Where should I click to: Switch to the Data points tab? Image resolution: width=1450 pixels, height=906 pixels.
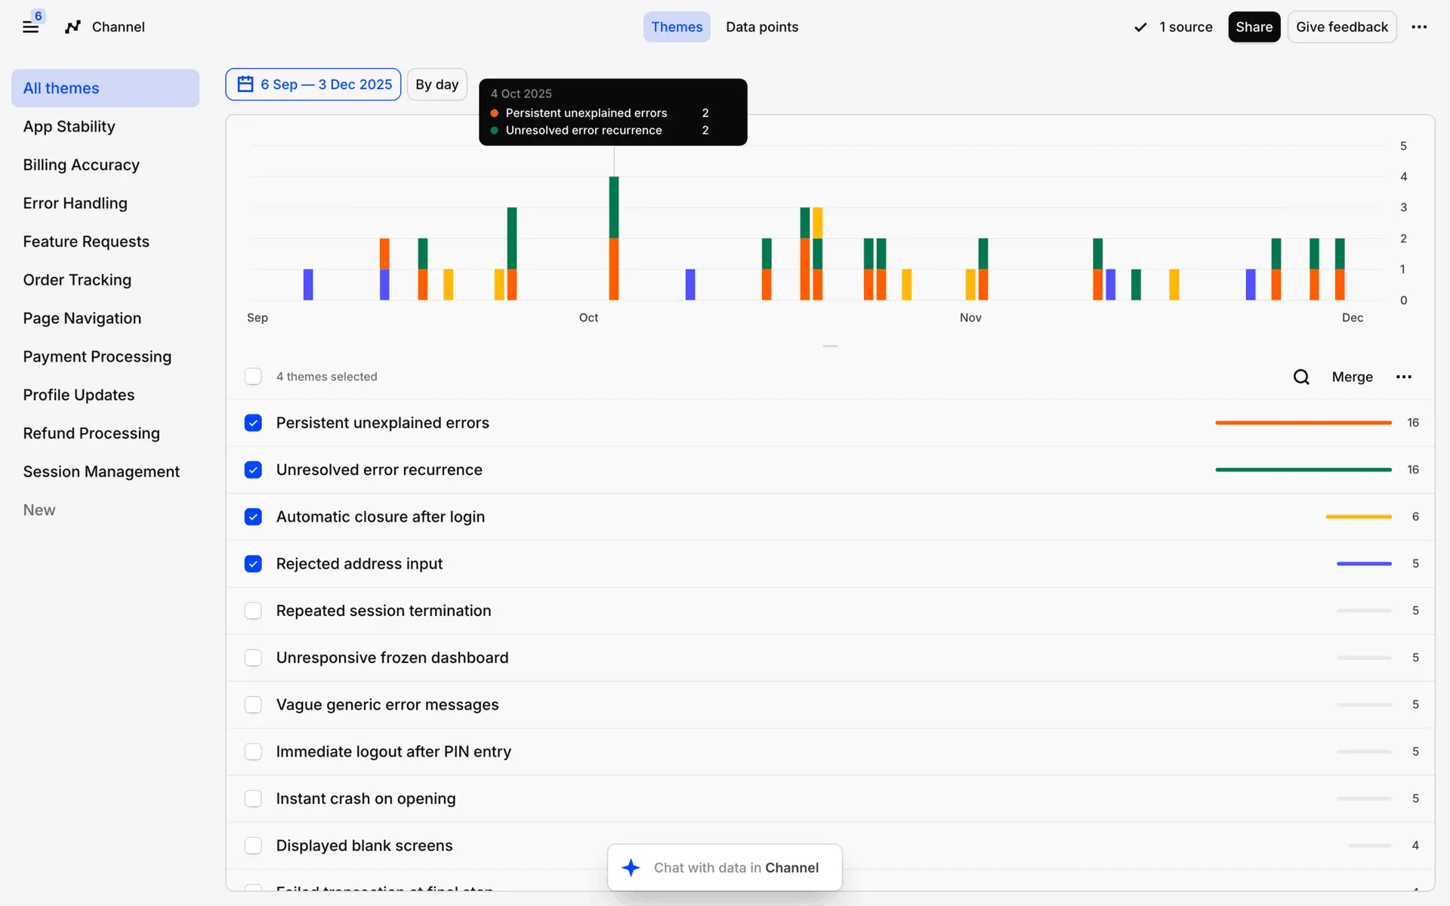[x=761, y=27]
